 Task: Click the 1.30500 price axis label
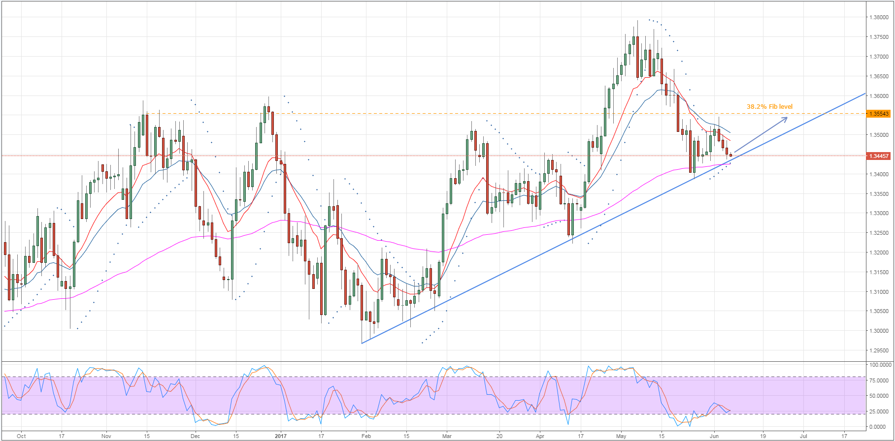pyautogui.click(x=879, y=311)
